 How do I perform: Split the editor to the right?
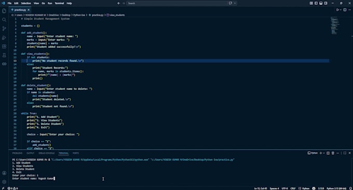coord(345,10)
